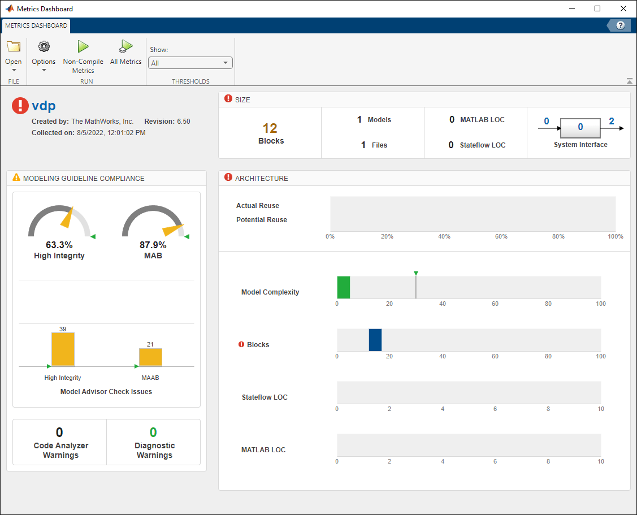Click the vdp model name link
Viewport: 637px width, 515px height.
[x=44, y=106]
